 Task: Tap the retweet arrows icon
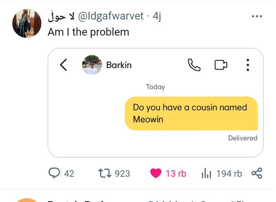click(105, 173)
